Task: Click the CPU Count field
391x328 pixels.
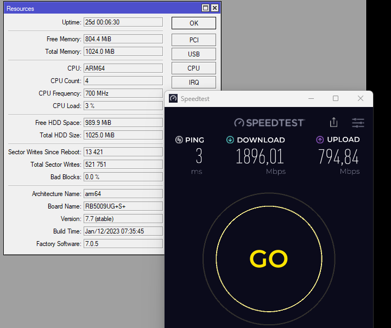Action: point(123,80)
